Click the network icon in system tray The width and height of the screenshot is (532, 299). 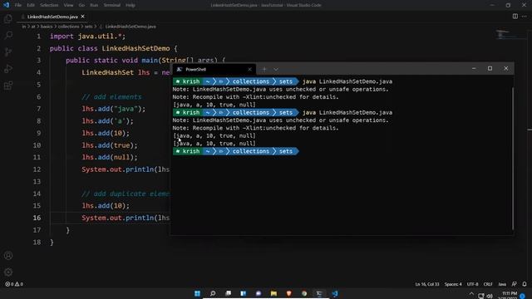[480, 296]
